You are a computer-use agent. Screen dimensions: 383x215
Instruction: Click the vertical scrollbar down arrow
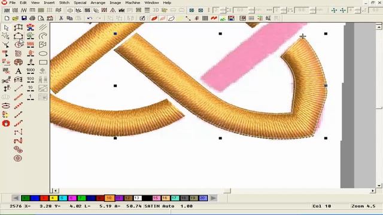click(379, 186)
